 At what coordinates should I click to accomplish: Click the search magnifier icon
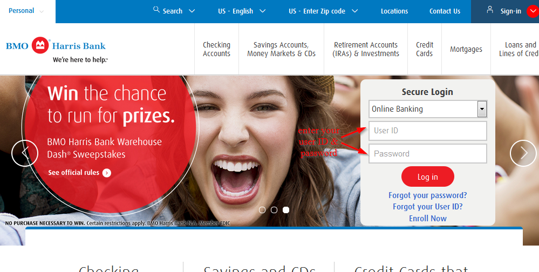point(156,10)
